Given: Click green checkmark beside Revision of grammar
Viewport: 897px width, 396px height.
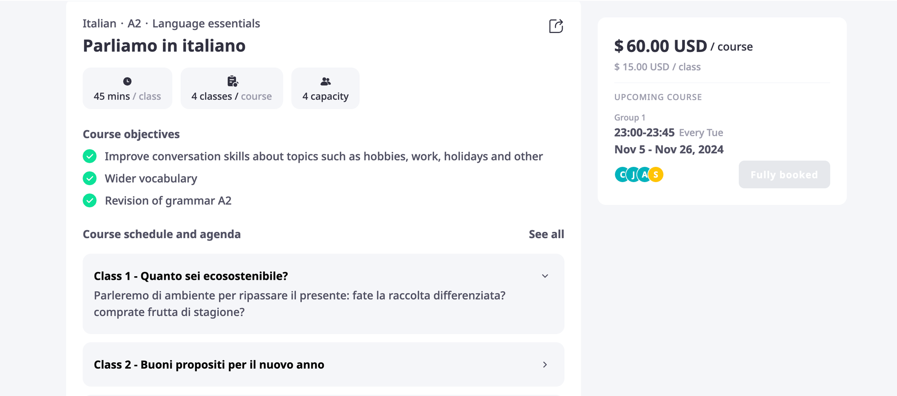Looking at the screenshot, I should point(90,200).
